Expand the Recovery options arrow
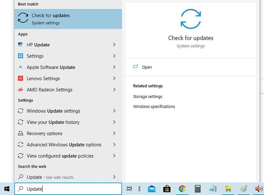 coord(114,133)
